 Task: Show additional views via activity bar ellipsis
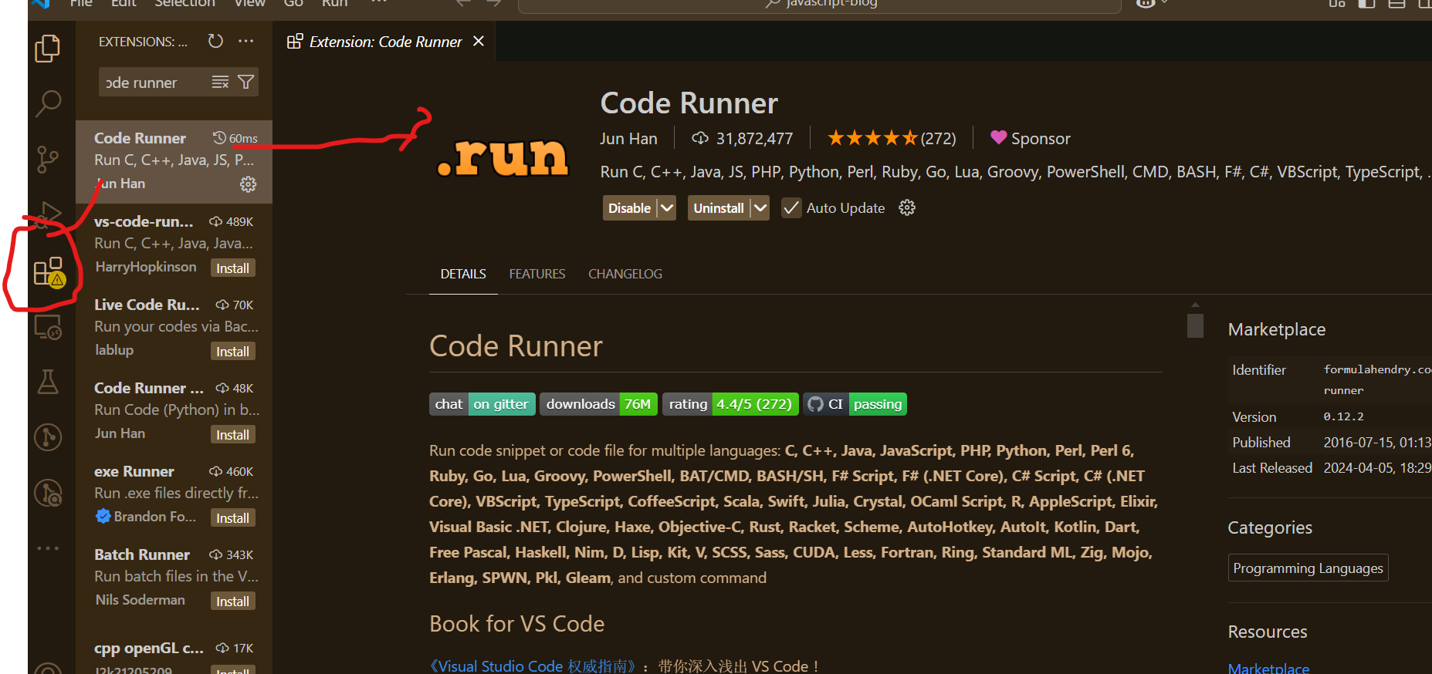pos(48,548)
